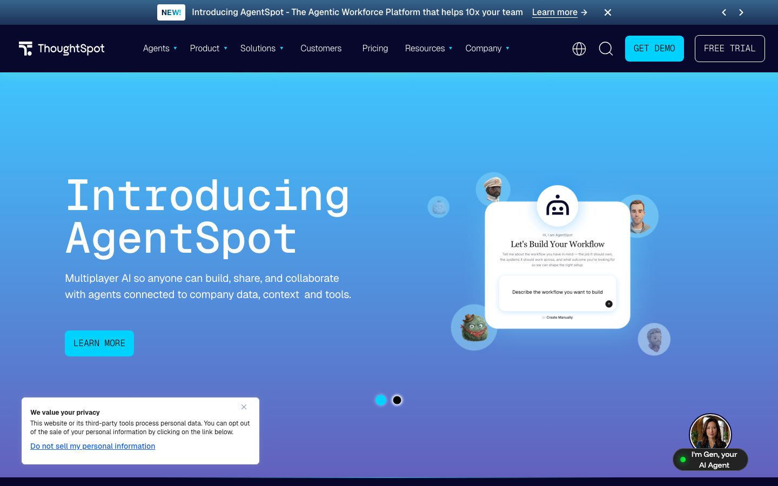The height and width of the screenshot is (486, 778).
Task: Click the Introducing AgentSpot headline
Action: click(x=208, y=217)
